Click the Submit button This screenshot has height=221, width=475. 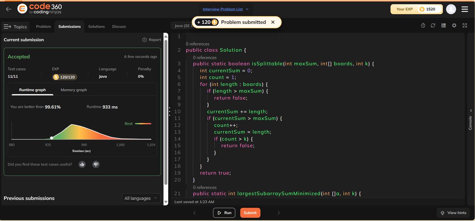250,213
